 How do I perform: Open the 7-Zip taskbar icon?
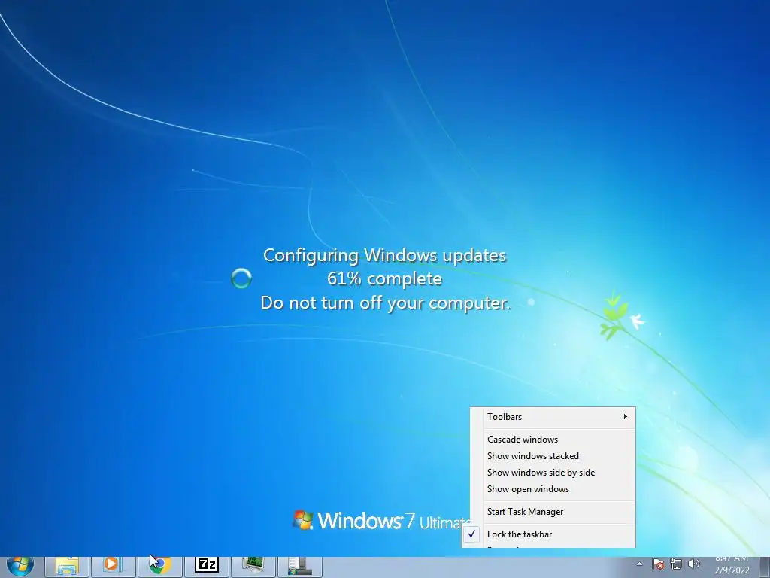tap(207, 567)
